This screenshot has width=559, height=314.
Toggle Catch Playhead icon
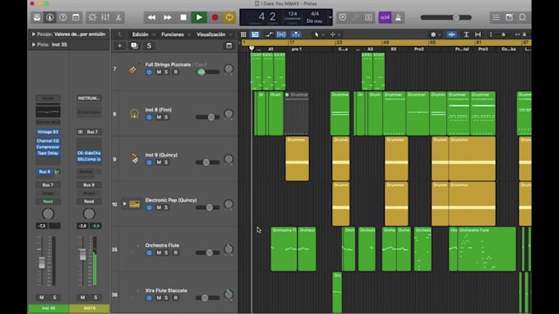click(x=296, y=34)
